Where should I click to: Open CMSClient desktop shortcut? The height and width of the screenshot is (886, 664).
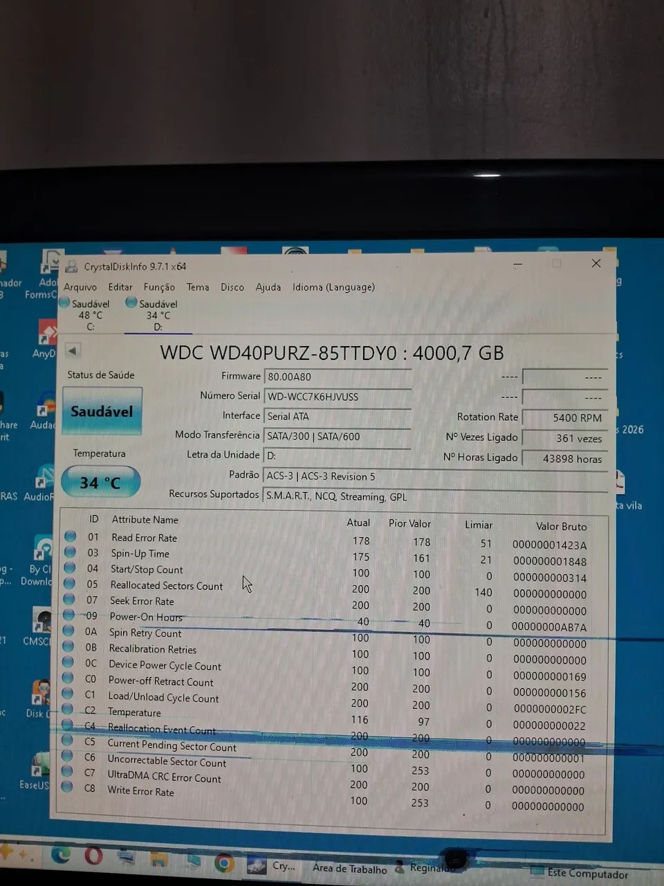click(39, 626)
